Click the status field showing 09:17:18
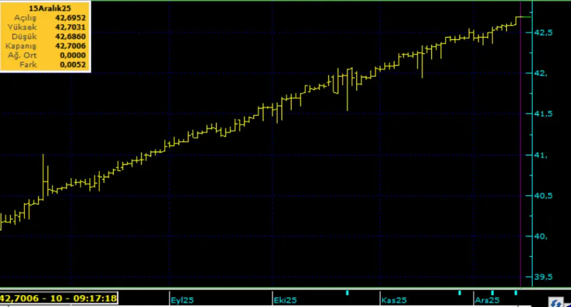The height and width of the screenshot is (307, 571). [x=59, y=297]
